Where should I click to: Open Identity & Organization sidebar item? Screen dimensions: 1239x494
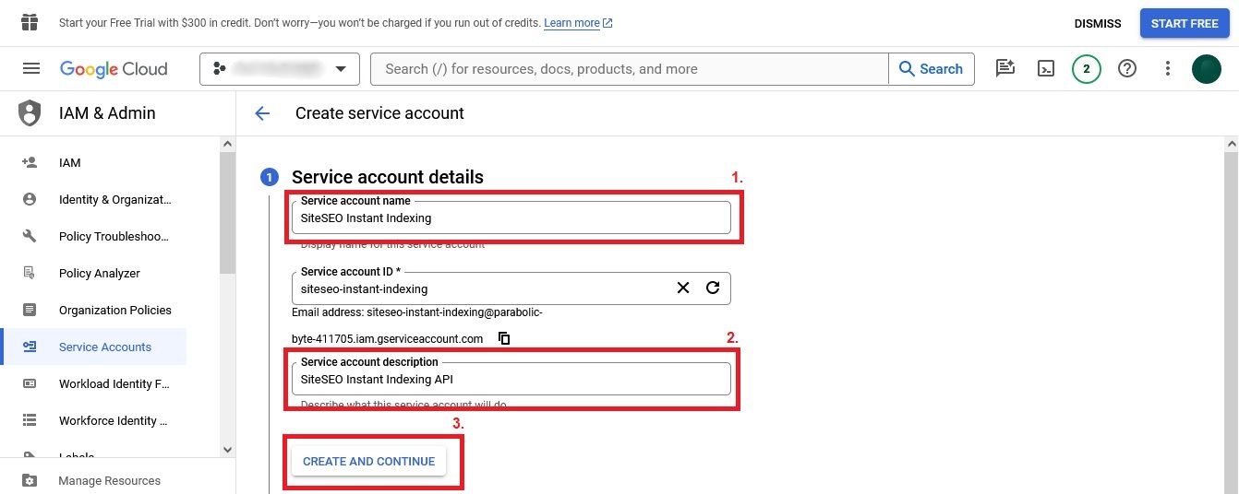pos(115,199)
